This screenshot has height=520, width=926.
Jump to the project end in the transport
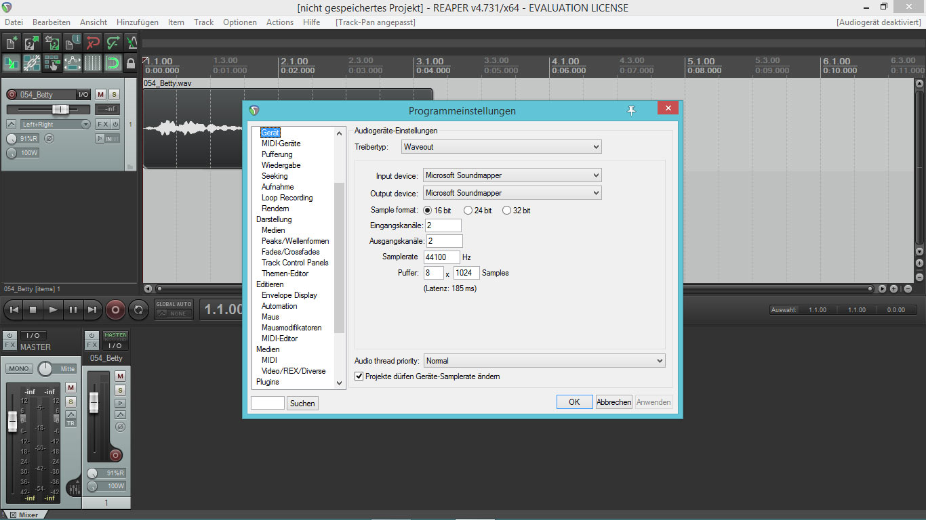[92, 309]
